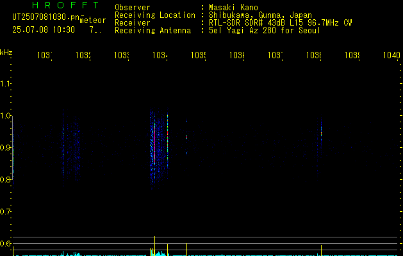
Task: Click the 1.0 frequency axis label
Action: pyautogui.click(x=5, y=115)
